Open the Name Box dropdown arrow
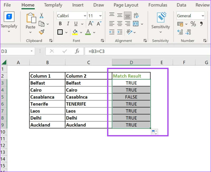This screenshot has height=172, width=211. [31, 51]
